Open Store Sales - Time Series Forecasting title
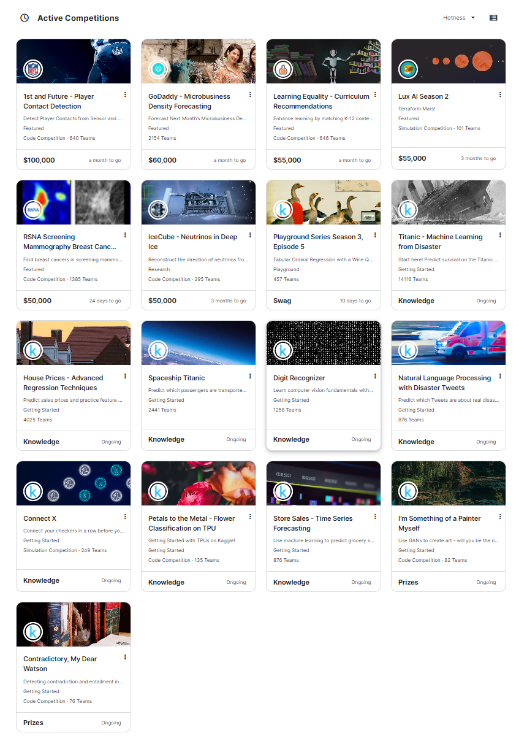The width and height of the screenshot is (527, 741). tap(313, 523)
